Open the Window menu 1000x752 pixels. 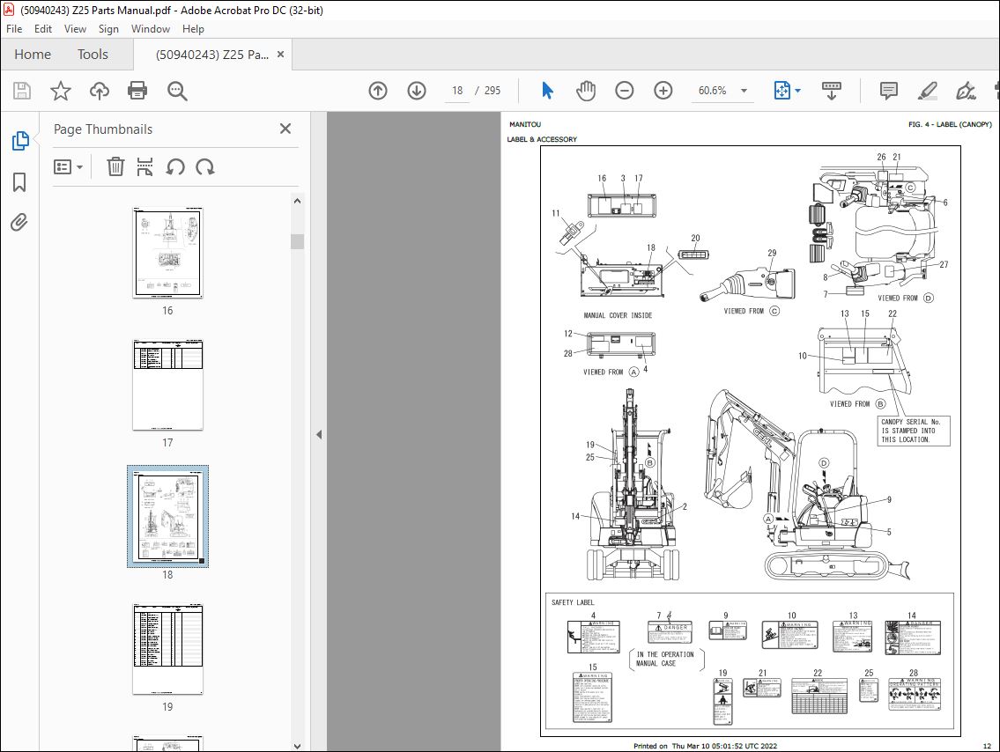(x=151, y=29)
